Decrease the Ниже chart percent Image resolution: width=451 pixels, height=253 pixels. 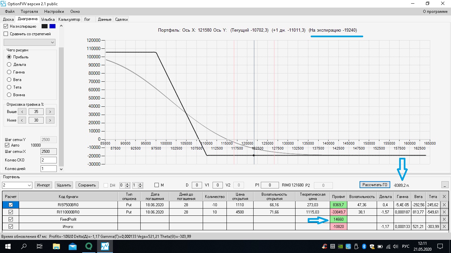pos(22,120)
